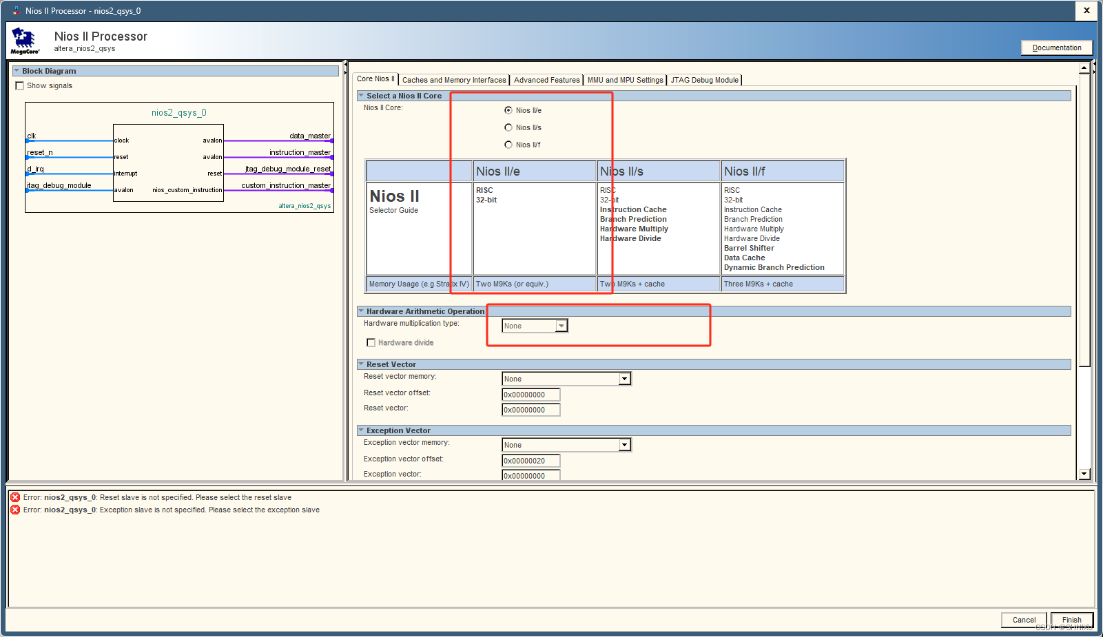This screenshot has width=1103, height=637.
Task: Open the Reset vector memory dropdown
Action: pos(566,379)
